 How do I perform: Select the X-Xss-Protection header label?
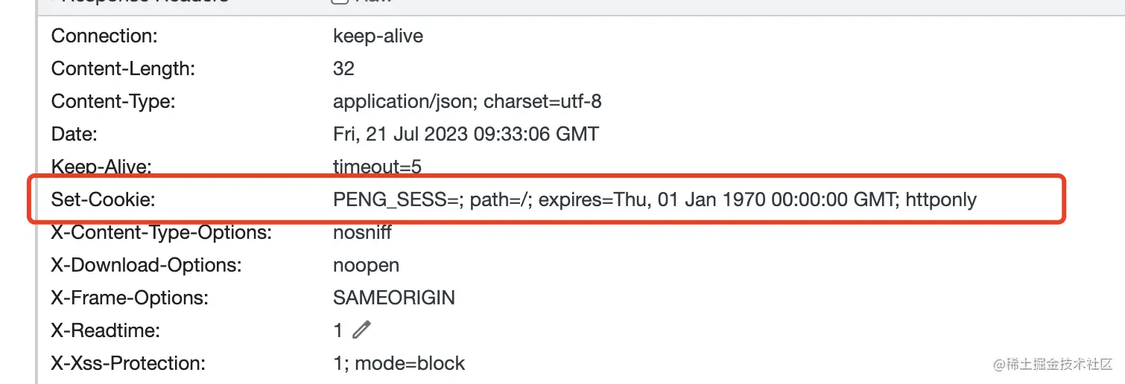pyautogui.click(x=128, y=363)
